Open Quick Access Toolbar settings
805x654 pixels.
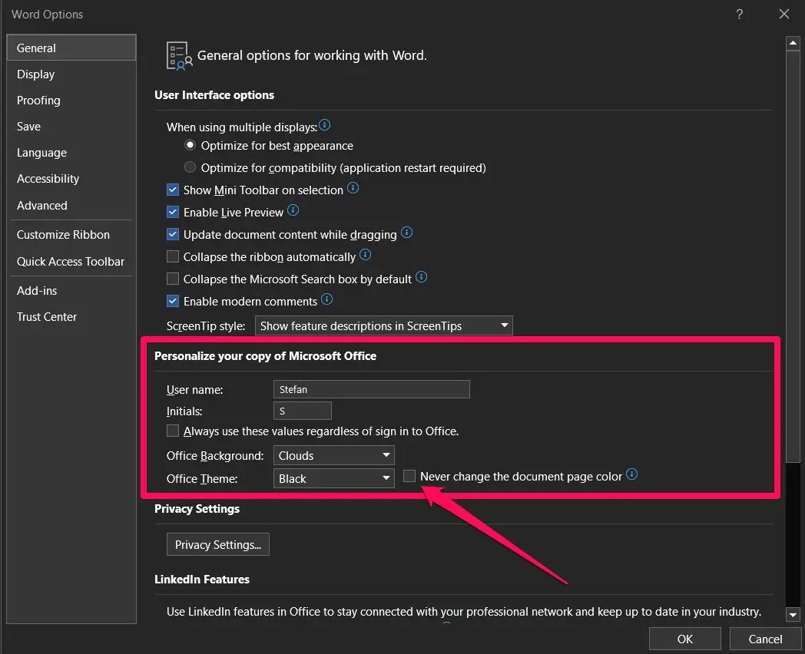point(71,262)
